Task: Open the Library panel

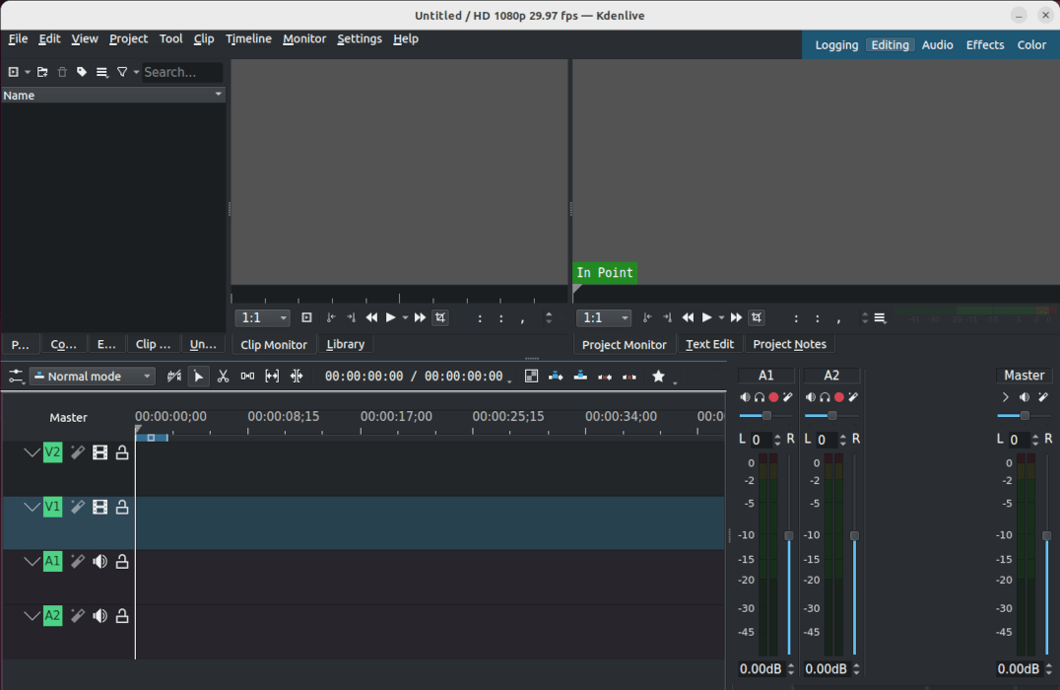Action: (x=345, y=344)
